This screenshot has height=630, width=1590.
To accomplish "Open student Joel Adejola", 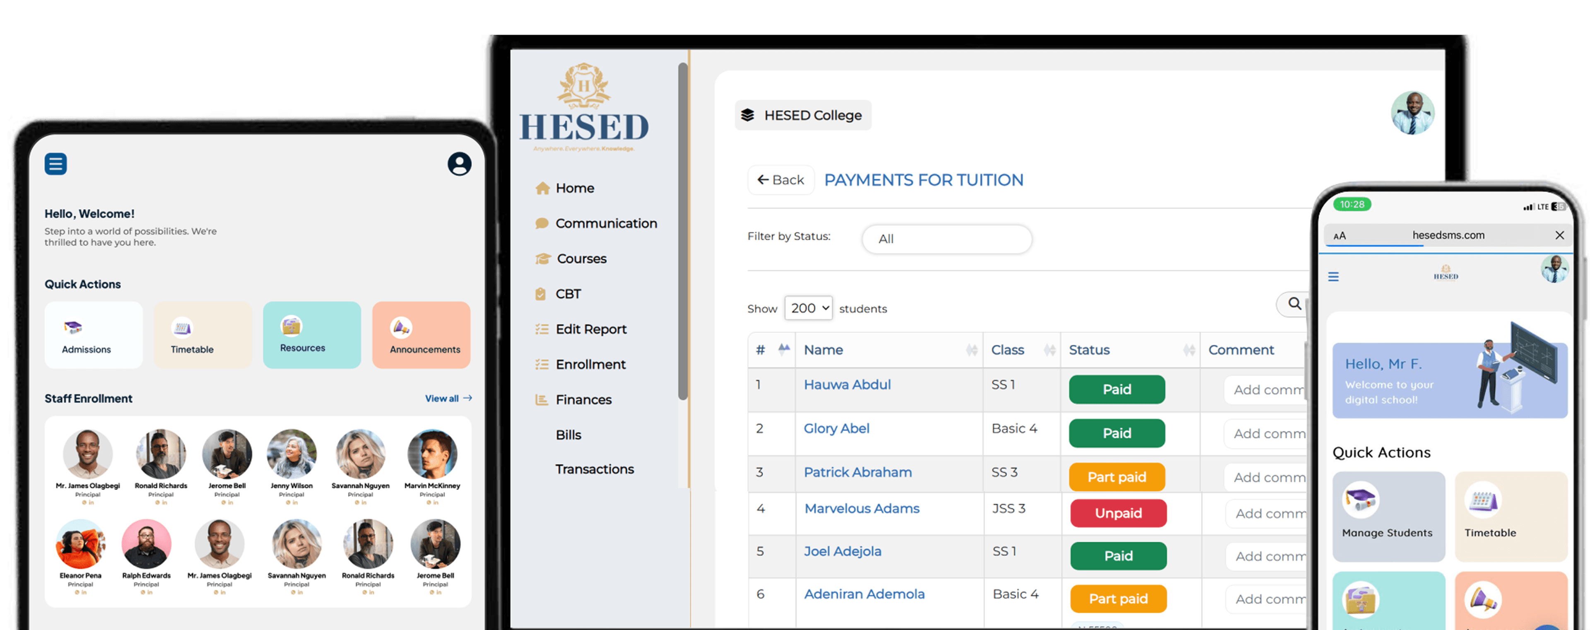I will click(842, 551).
